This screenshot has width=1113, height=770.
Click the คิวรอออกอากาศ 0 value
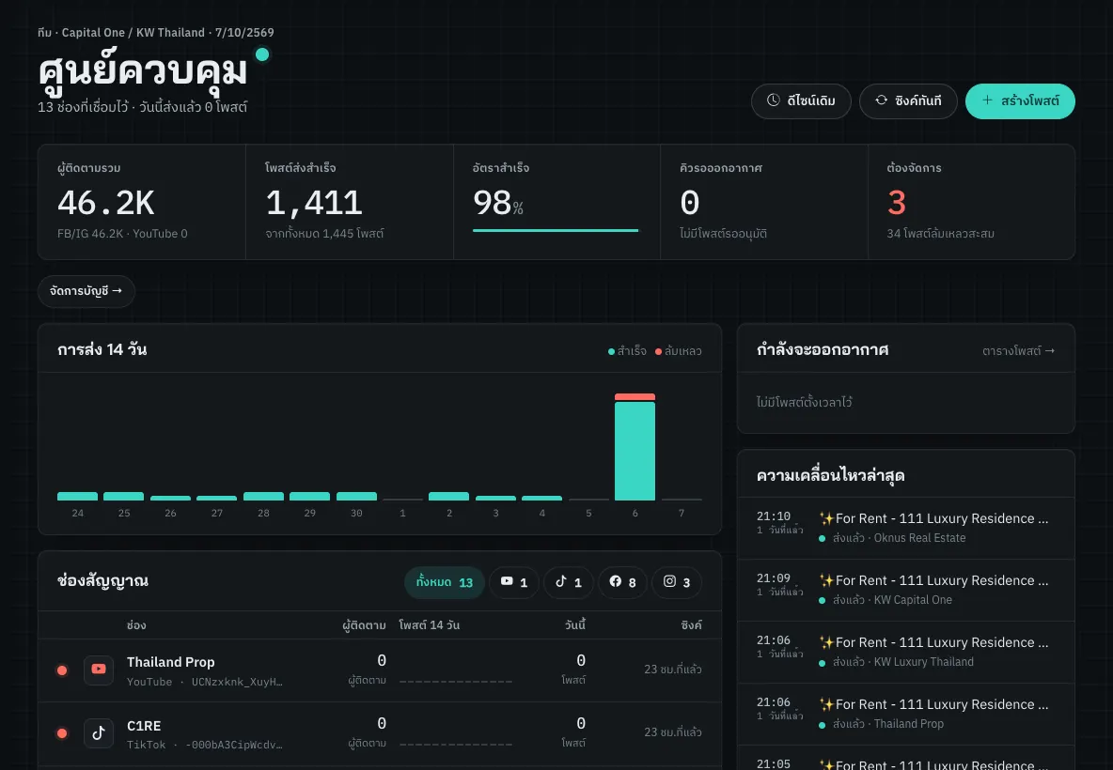[689, 204]
